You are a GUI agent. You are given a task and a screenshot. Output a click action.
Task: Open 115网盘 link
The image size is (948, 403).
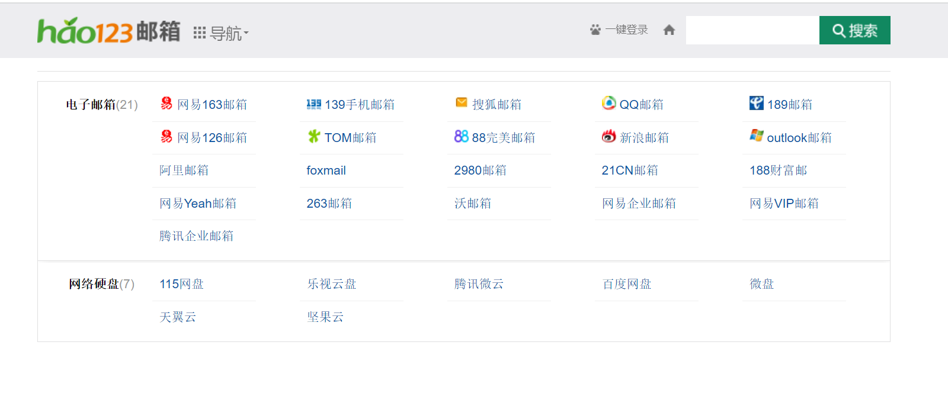pyautogui.click(x=181, y=284)
